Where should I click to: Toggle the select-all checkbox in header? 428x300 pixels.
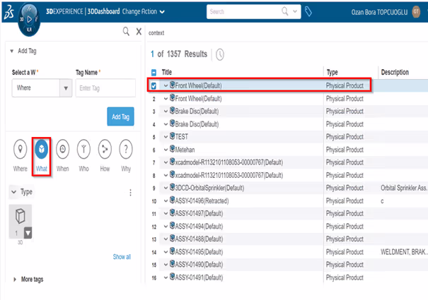(x=154, y=73)
